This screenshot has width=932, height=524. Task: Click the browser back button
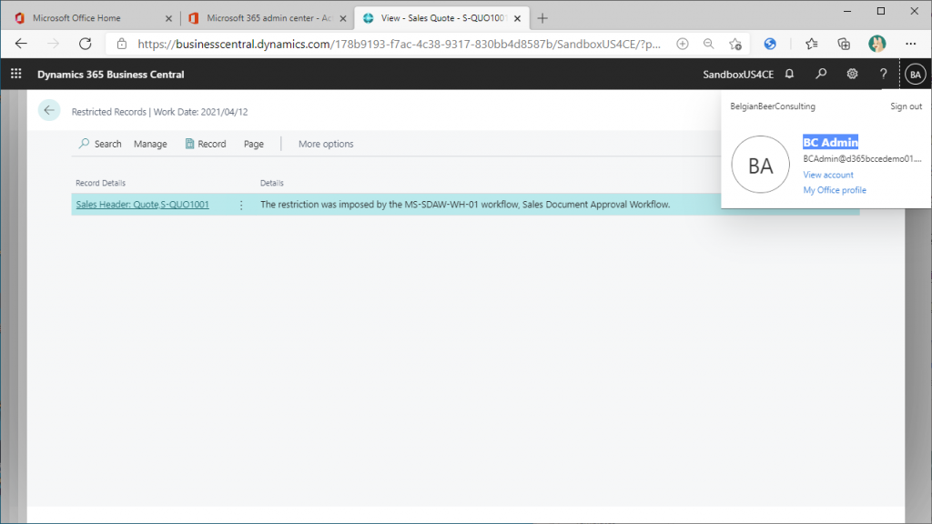(21, 44)
